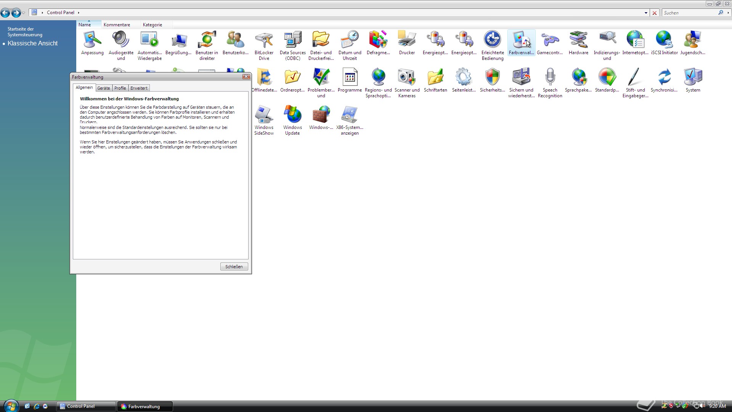
Task: Select Klassische Ansicht link
Action: coord(32,43)
